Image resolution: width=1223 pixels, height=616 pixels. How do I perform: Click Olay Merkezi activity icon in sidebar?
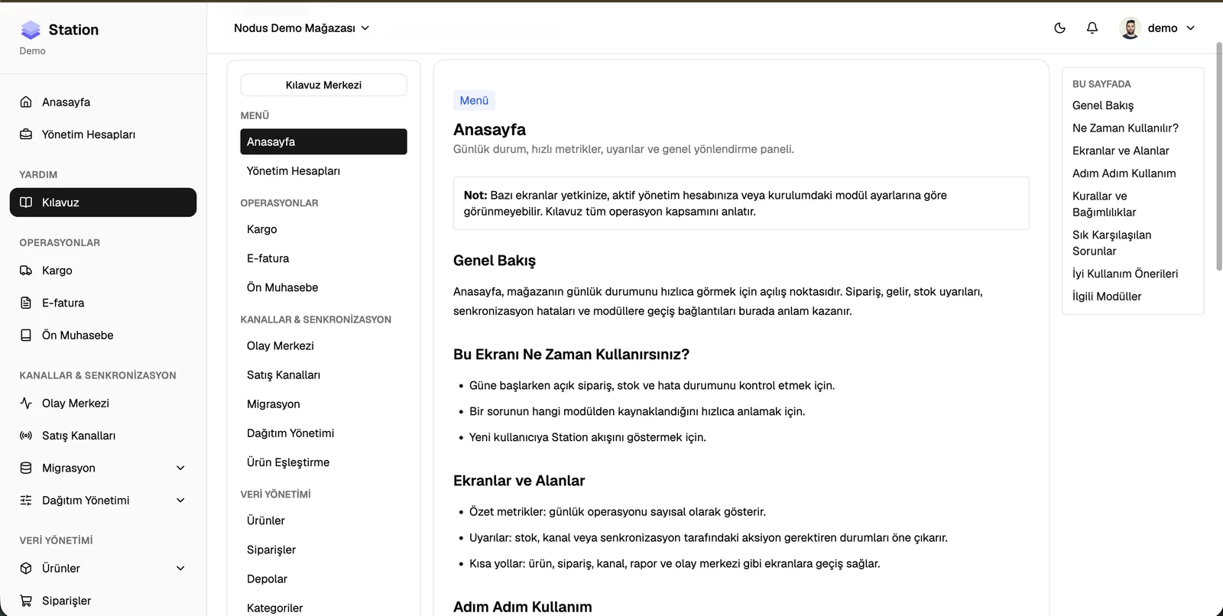[26, 403]
